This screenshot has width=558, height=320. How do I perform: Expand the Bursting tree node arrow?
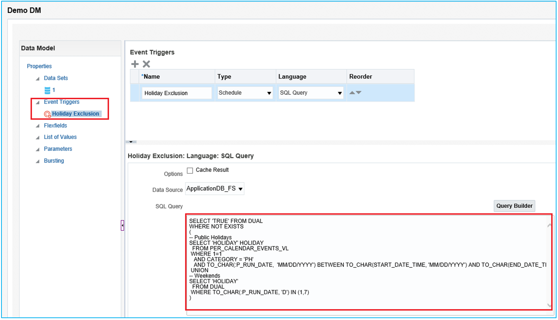click(37, 161)
